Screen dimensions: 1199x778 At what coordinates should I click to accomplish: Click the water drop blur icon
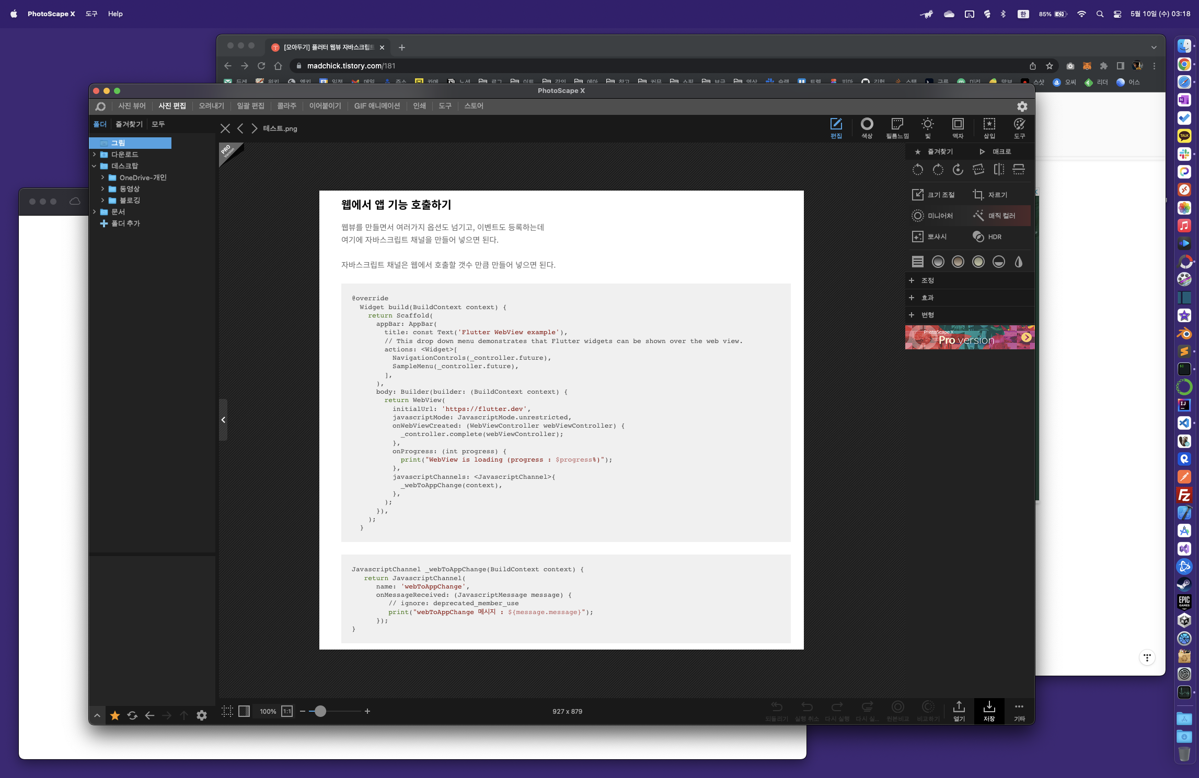point(1019,262)
